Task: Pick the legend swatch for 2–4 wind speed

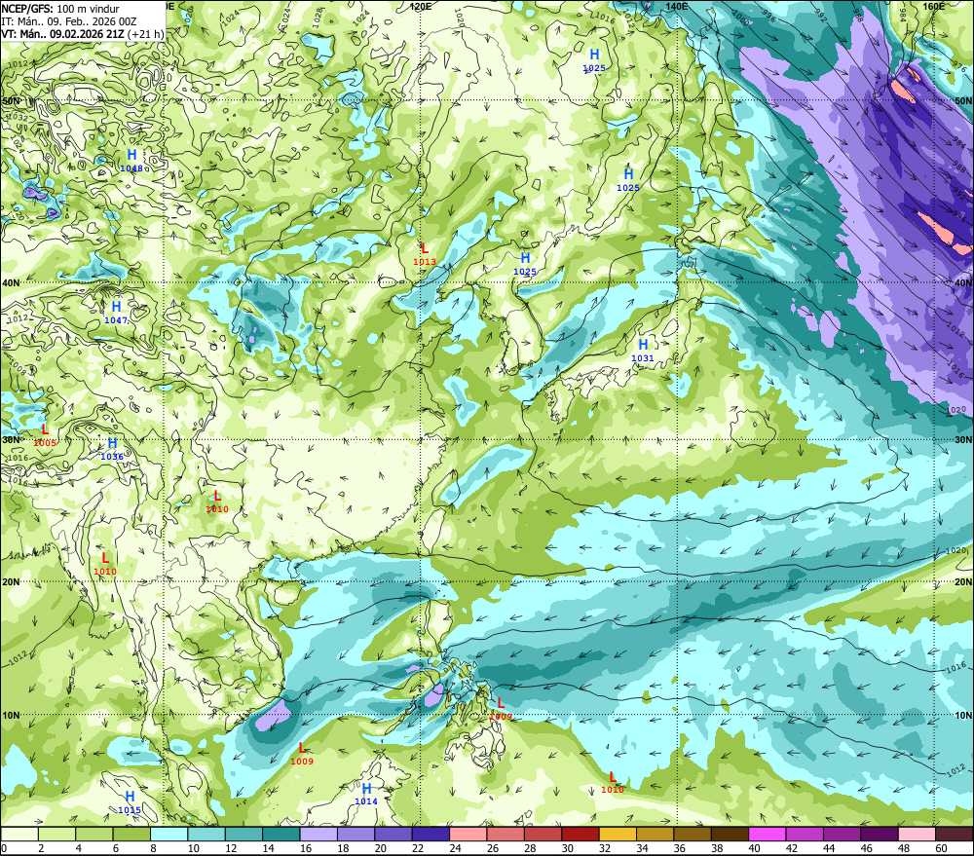Action: tap(57, 834)
